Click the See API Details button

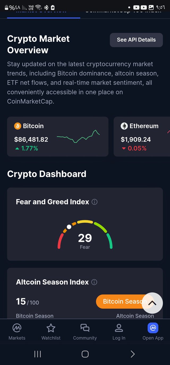click(136, 40)
